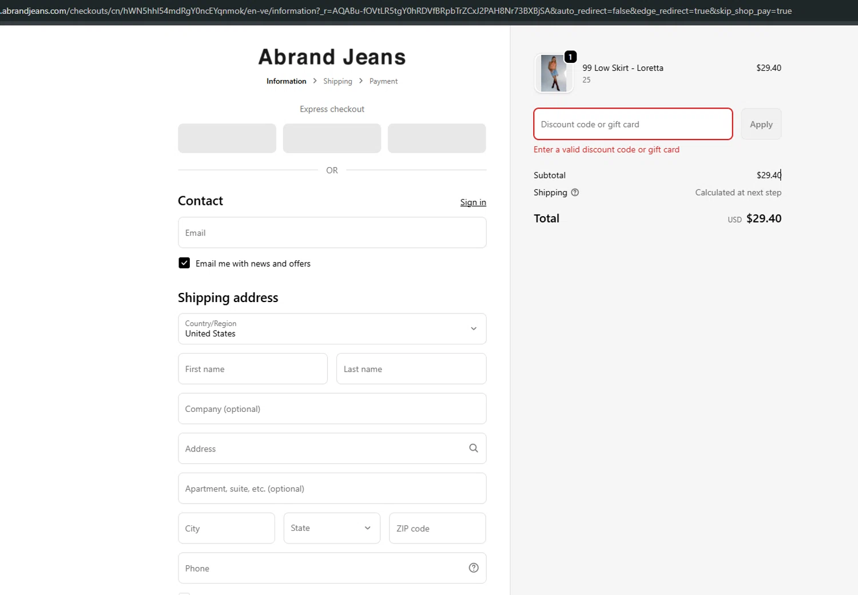Click the Sign in link
Image resolution: width=858 pixels, height=595 pixels.
[x=473, y=203]
